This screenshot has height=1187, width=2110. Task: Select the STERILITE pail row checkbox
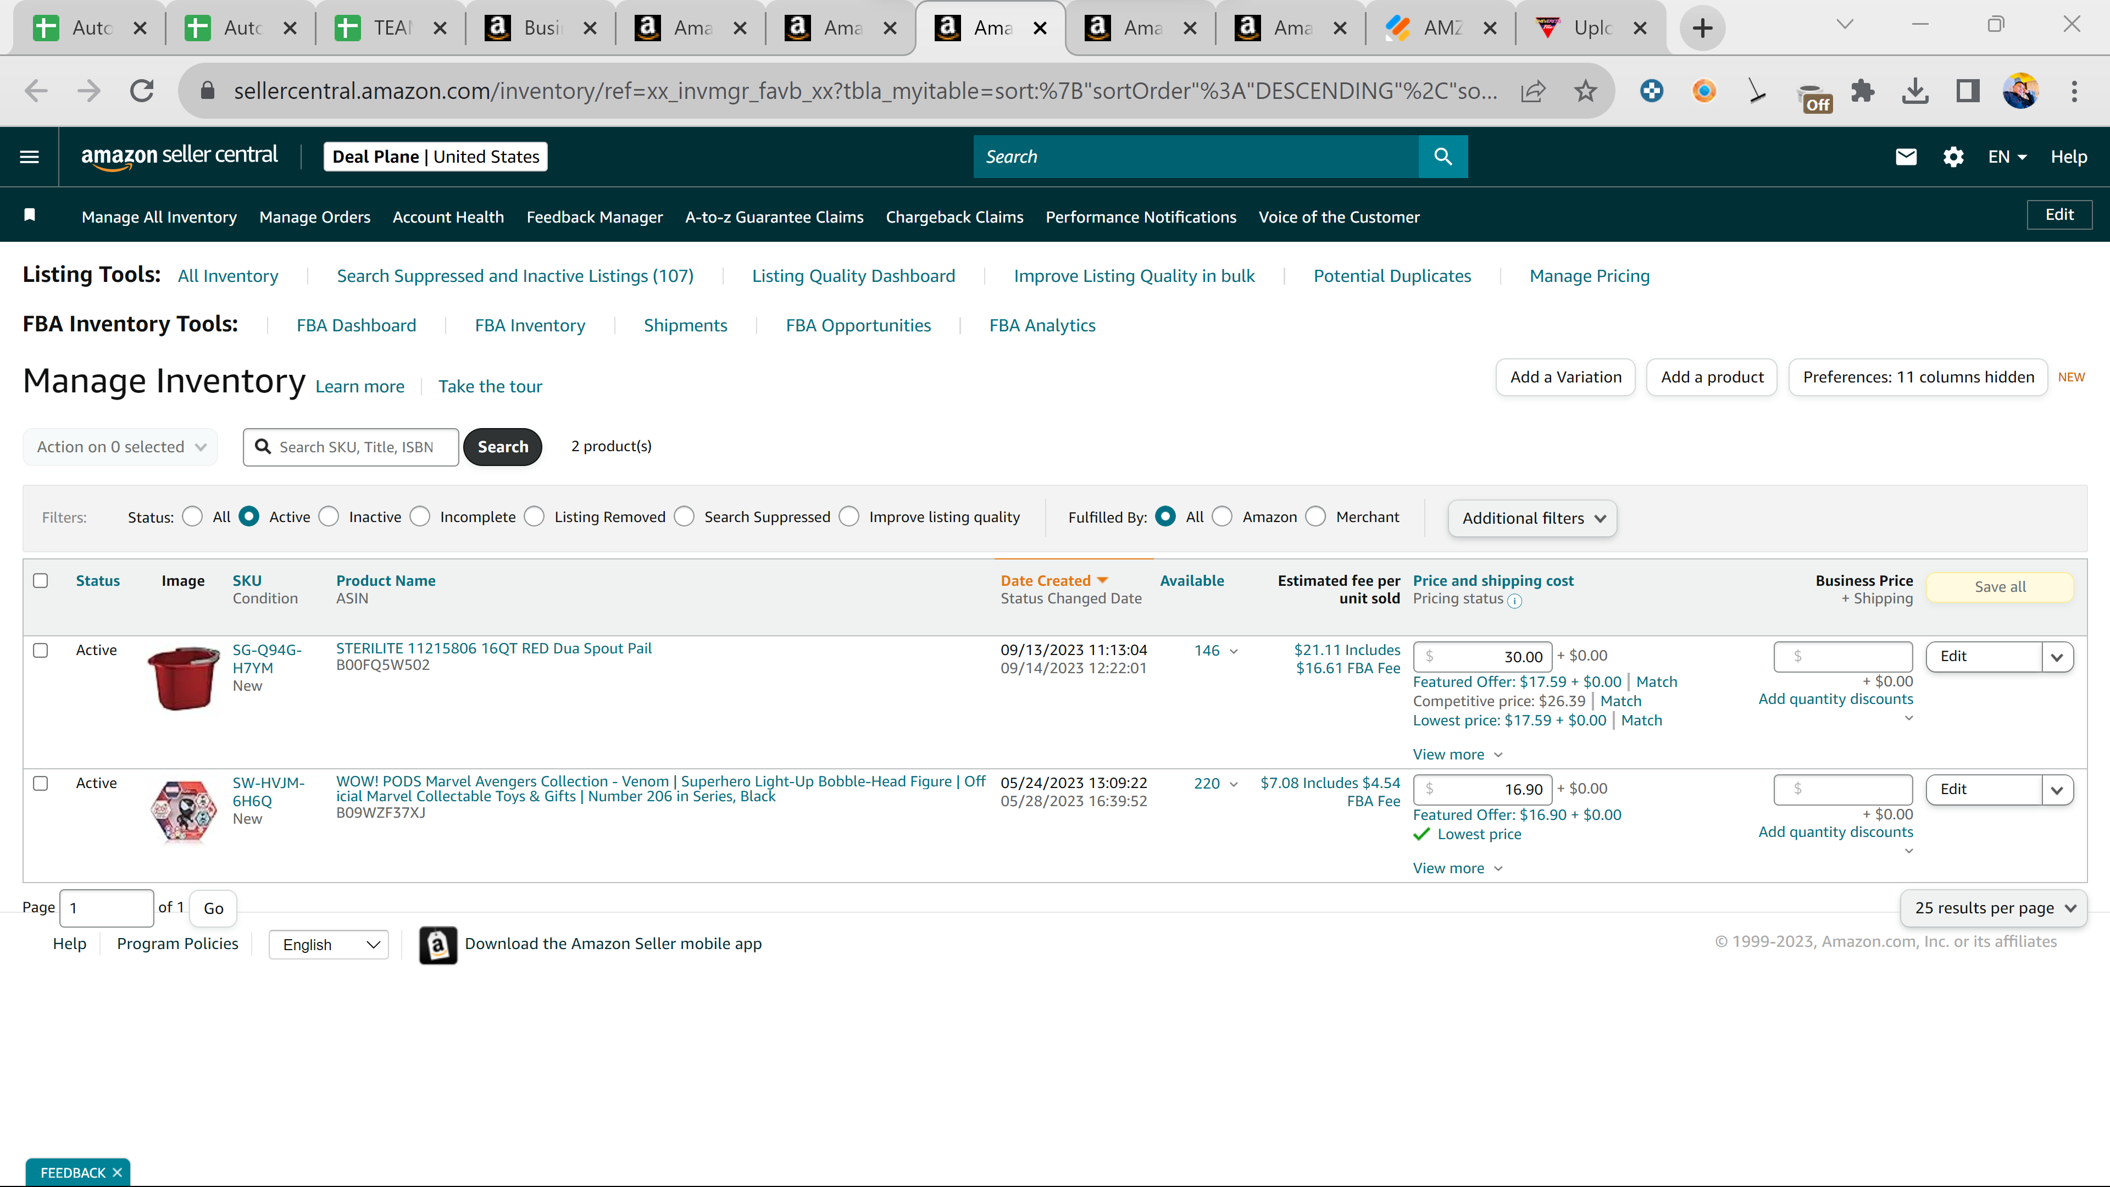point(40,651)
